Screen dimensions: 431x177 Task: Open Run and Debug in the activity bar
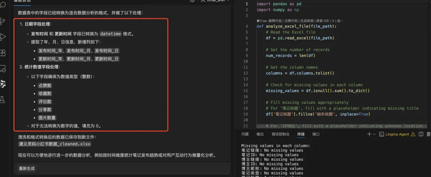[x=2, y=37]
